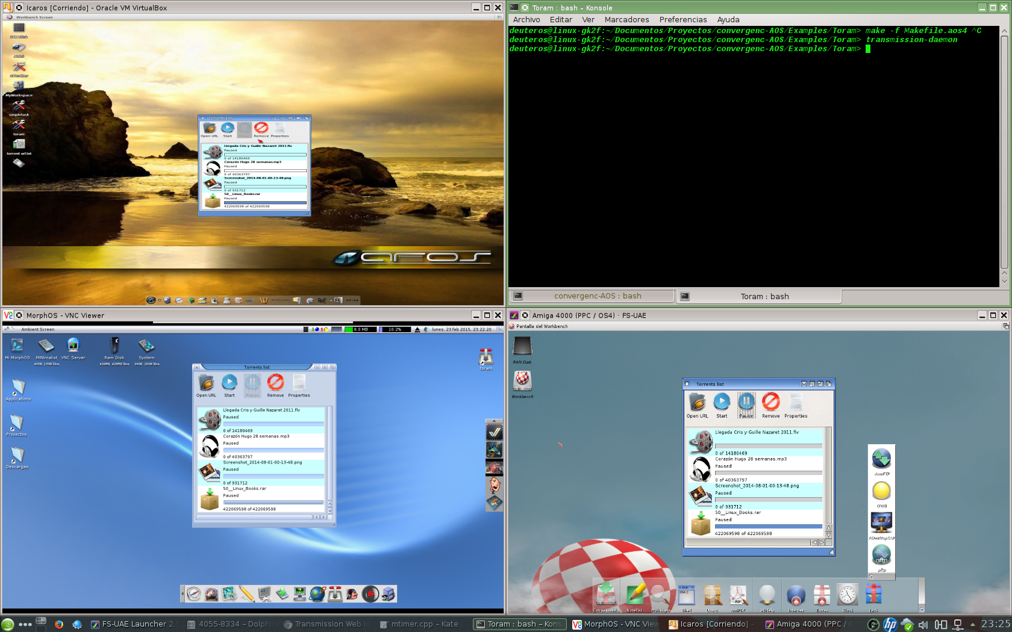The width and height of the screenshot is (1012, 632).
Task: Open Clock in the Amiga dock
Action: (848, 597)
